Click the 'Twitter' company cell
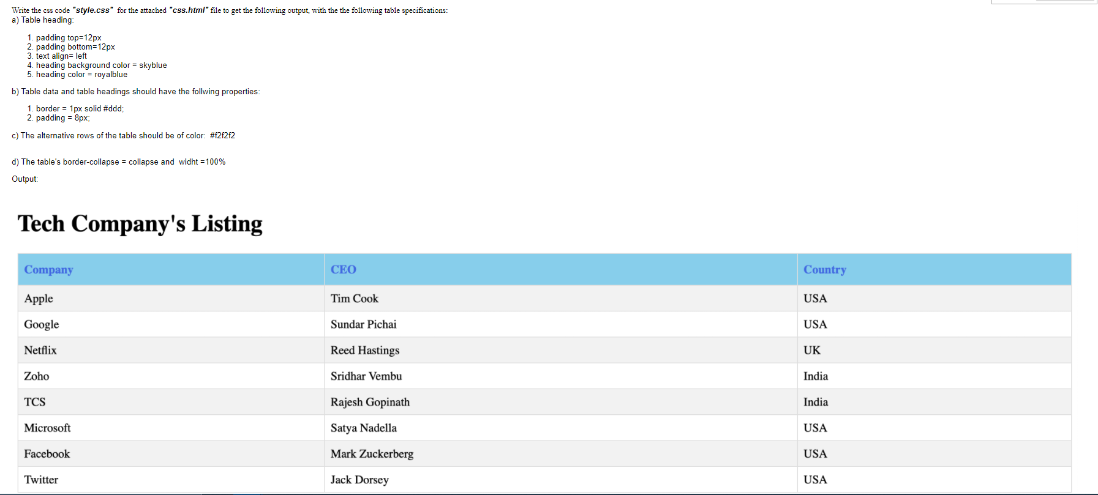 coord(171,480)
